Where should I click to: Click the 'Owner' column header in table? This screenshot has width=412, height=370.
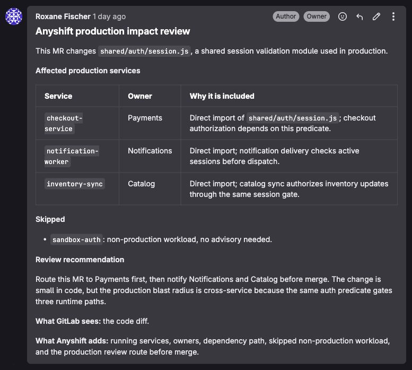click(140, 96)
